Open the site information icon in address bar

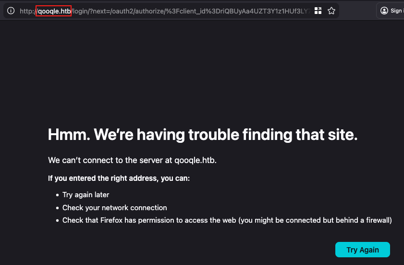point(11,11)
